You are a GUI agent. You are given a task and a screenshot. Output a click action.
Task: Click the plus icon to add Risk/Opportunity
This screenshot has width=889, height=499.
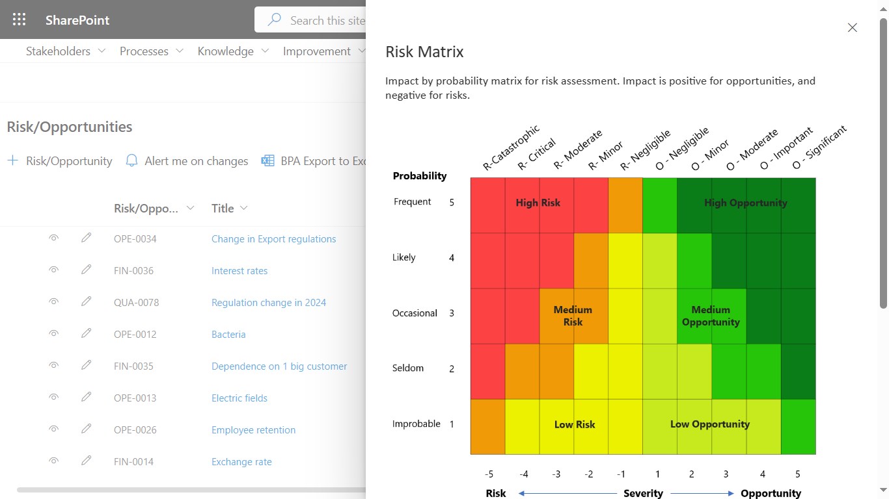click(12, 160)
